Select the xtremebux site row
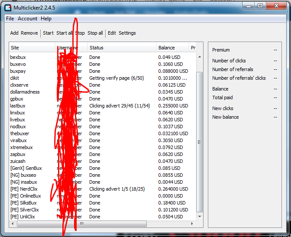Screen dimensions: 291x237 pyautogui.click(x=103, y=147)
